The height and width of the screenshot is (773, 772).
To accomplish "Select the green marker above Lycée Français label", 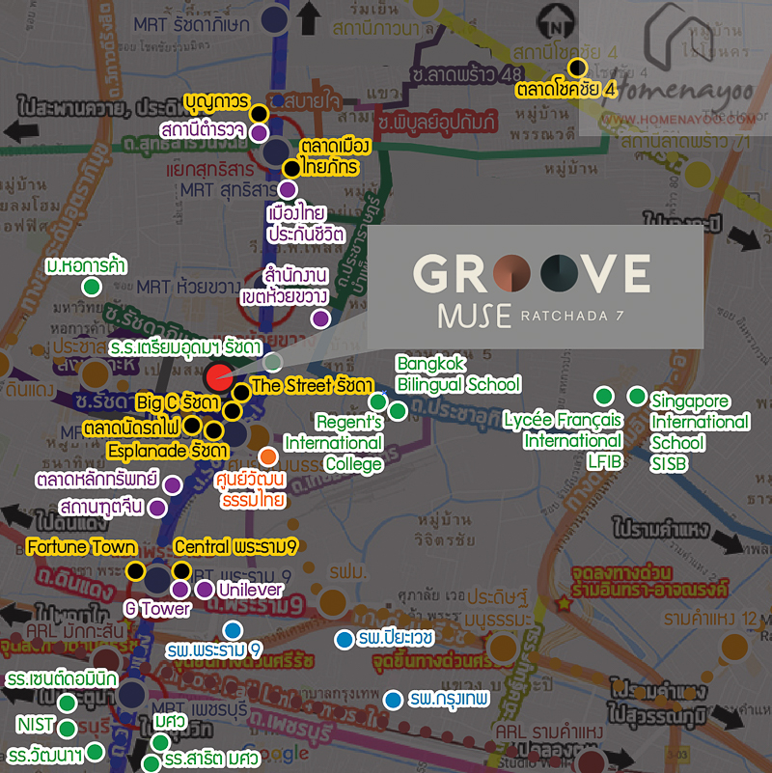I will click(604, 396).
